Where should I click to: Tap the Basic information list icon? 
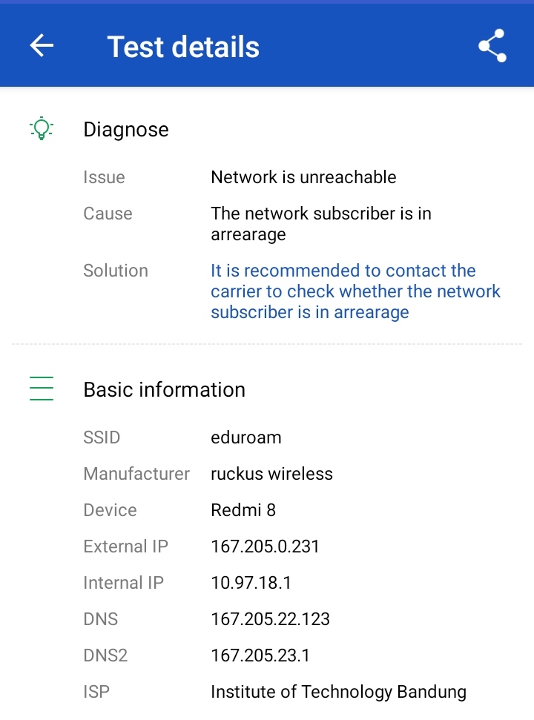point(42,389)
